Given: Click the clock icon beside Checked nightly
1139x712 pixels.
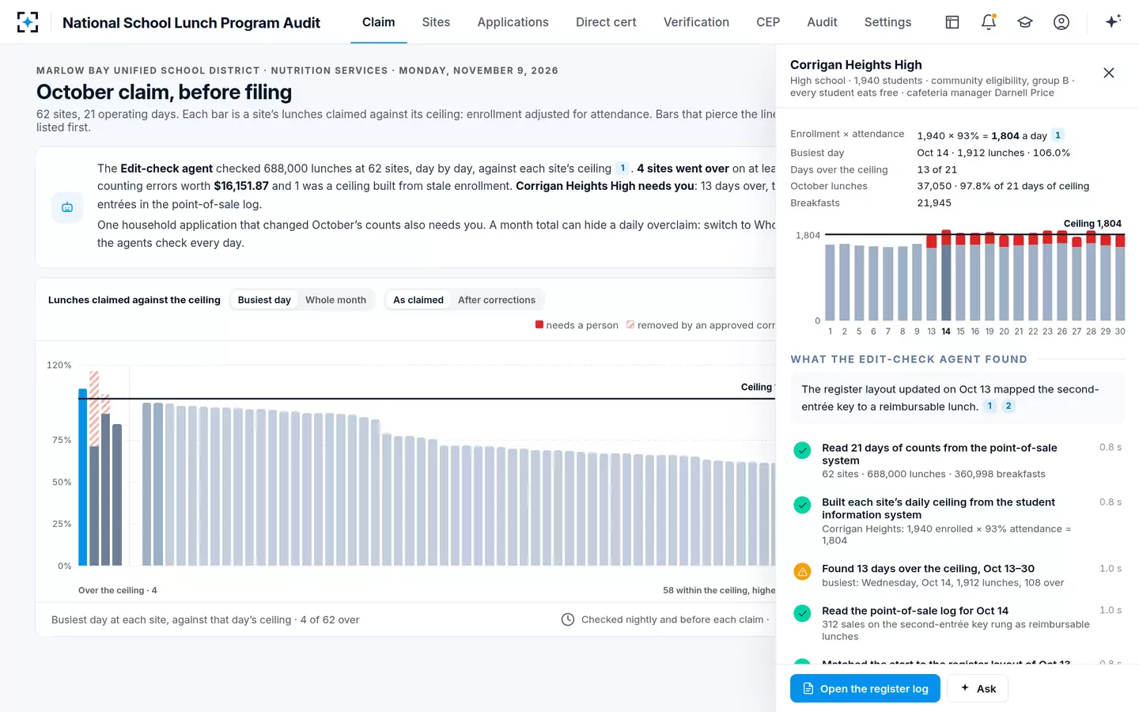Looking at the screenshot, I should tap(568, 619).
